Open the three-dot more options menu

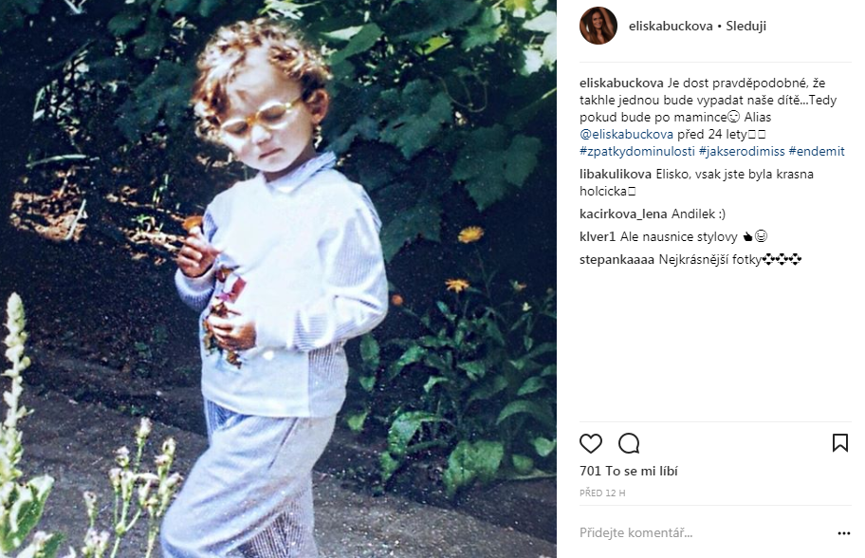coord(843,533)
